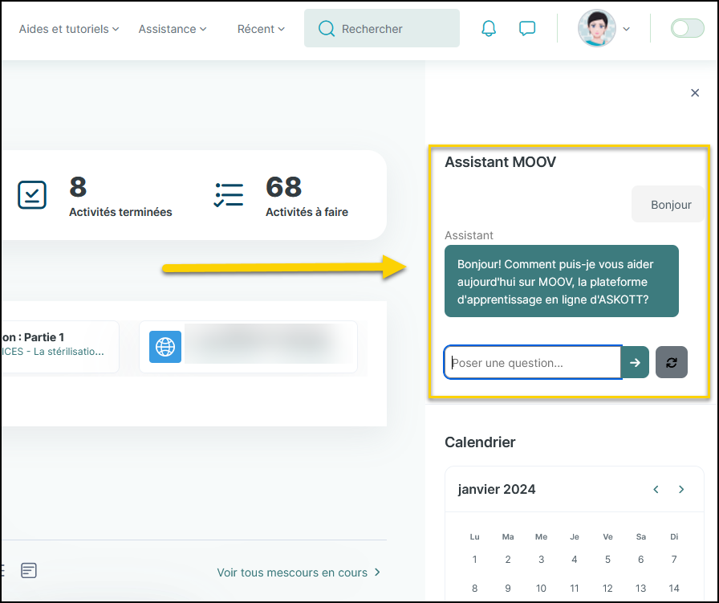Select day 9 in the calendar
The height and width of the screenshot is (603, 719).
tap(508, 589)
